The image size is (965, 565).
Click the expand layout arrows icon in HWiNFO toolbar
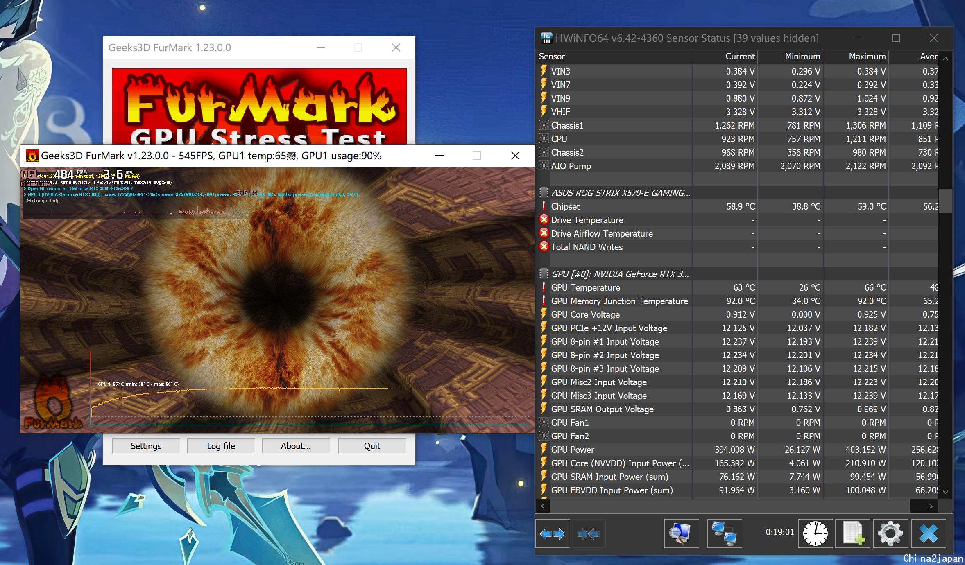[553, 533]
